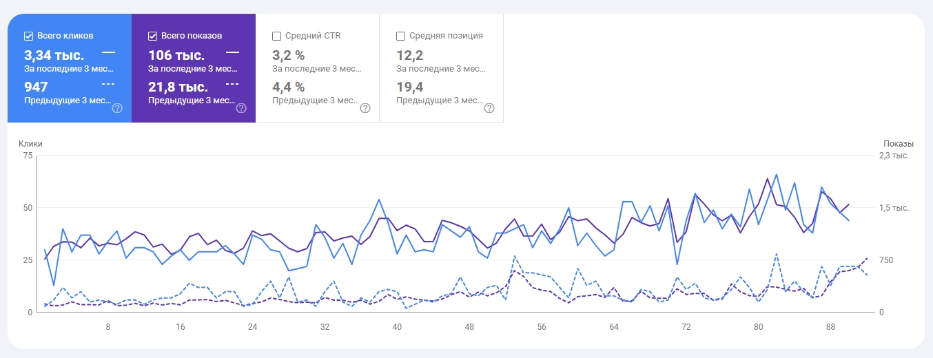The image size is (933, 358).
Task: Click the help icon in Всего показов card
Action: 241,108
